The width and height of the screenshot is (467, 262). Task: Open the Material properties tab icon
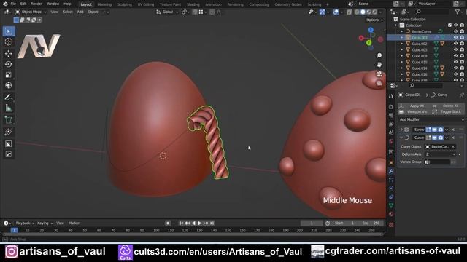(391, 214)
